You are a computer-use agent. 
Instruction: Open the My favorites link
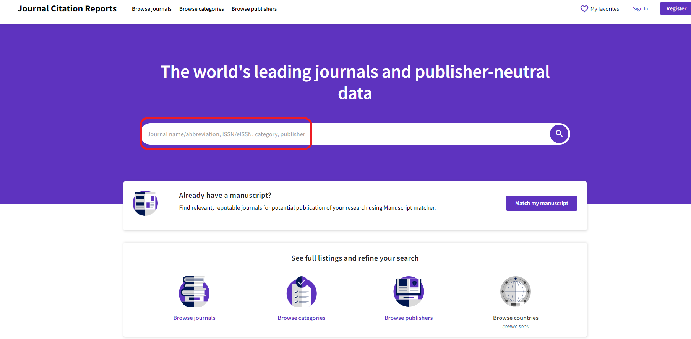(605, 9)
